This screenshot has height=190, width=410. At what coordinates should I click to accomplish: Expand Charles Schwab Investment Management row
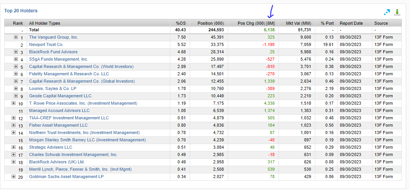tap(14, 154)
